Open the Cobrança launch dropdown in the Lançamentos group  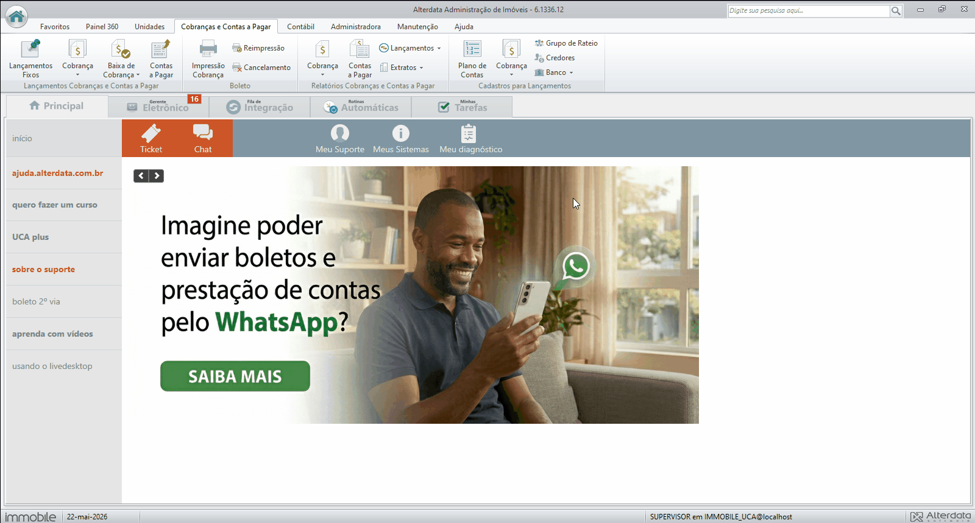pyautogui.click(x=77, y=59)
